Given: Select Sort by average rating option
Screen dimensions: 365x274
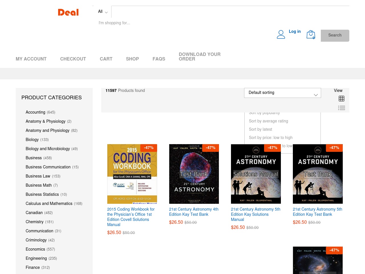Looking at the screenshot, I should 268,121.
